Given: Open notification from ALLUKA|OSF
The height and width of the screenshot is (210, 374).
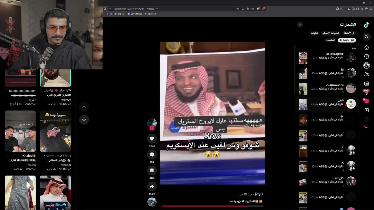Looking at the screenshot, I should pyautogui.click(x=327, y=57).
